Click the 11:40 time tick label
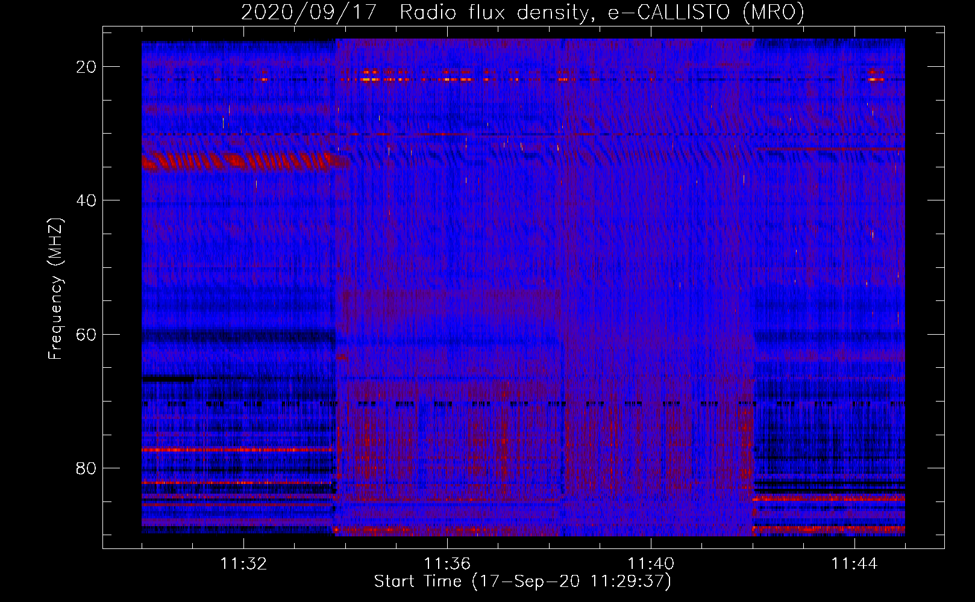The width and height of the screenshot is (975, 602). coord(651,564)
